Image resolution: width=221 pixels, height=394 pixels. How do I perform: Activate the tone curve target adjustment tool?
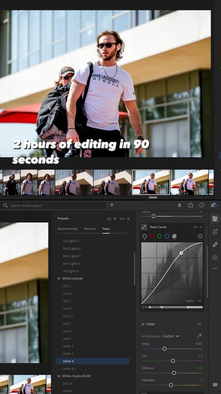[x=200, y=236]
